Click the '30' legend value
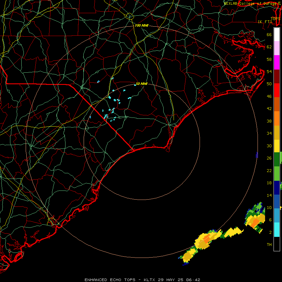This screenshot has width=282, height=282. tap(269, 146)
